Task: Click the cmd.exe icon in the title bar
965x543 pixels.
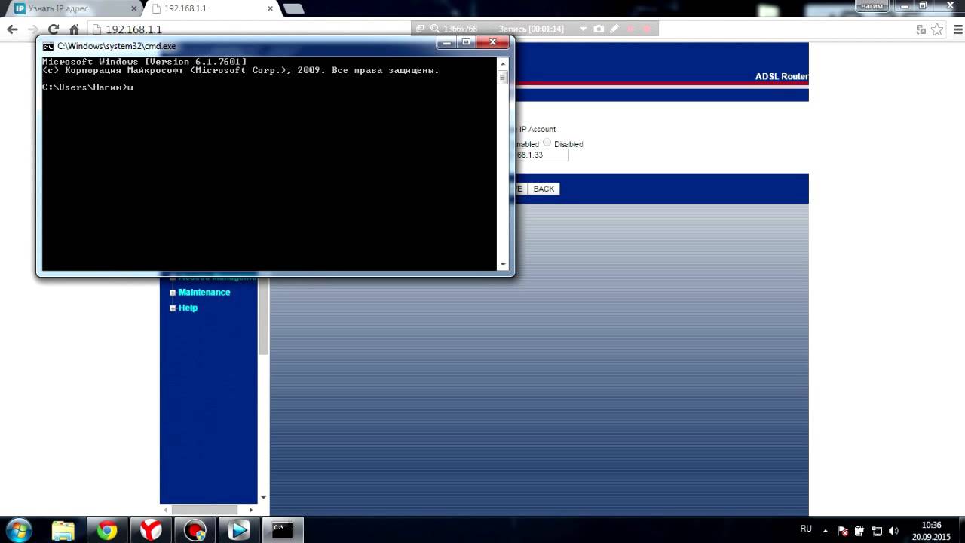Action: (48, 46)
